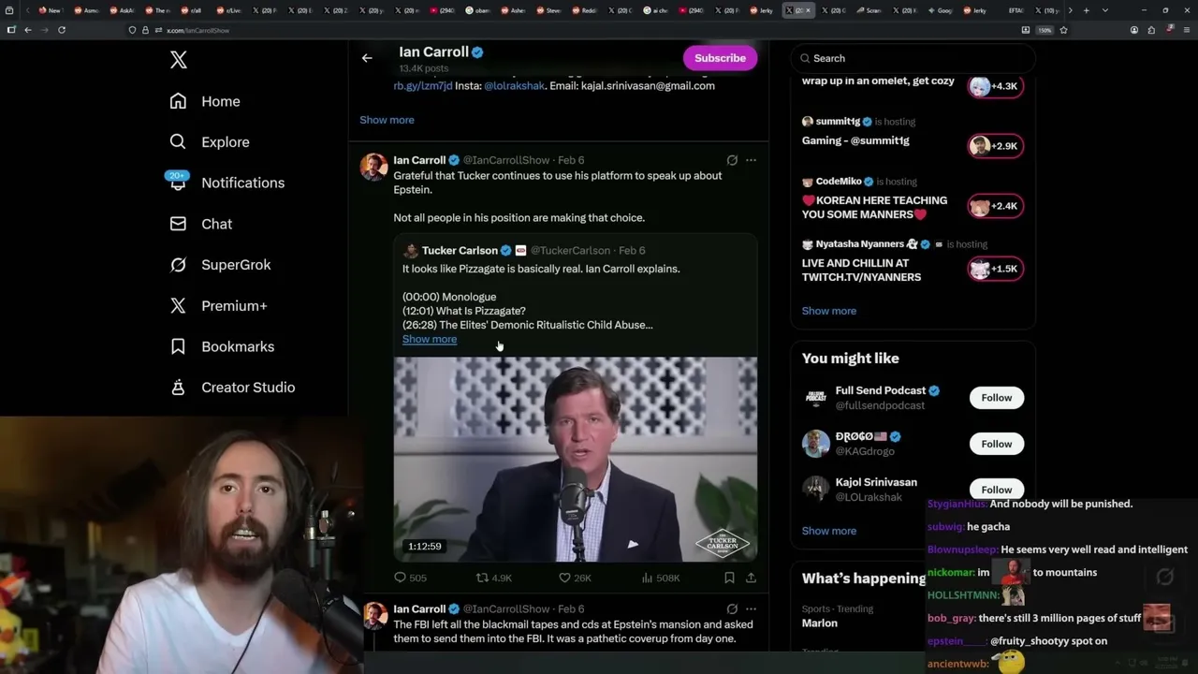Open the rb.gy/lzm7jd link
This screenshot has height=674, width=1198.
pyautogui.click(x=423, y=85)
